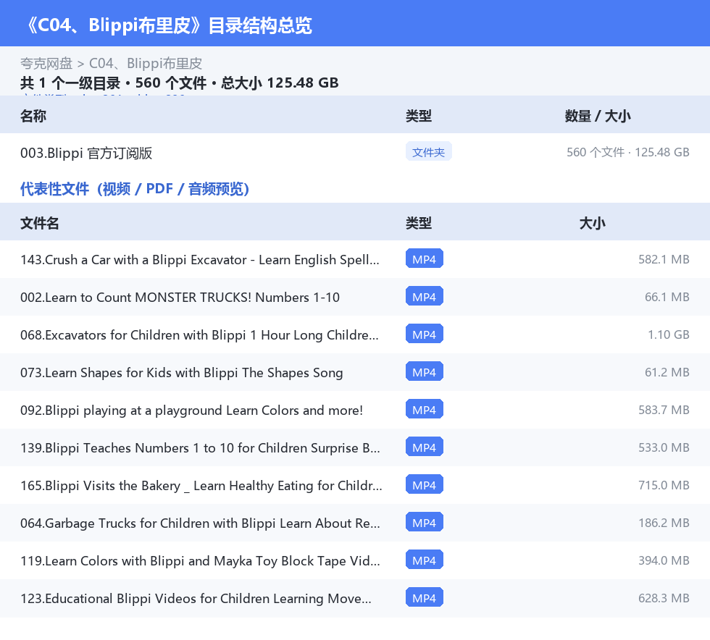Viewport: 710px width, 640px height.
Task: Click the 715.0 MB size value
Action: pos(664,485)
